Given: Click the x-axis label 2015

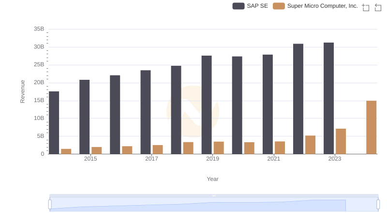Looking at the screenshot, I should [90, 159].
